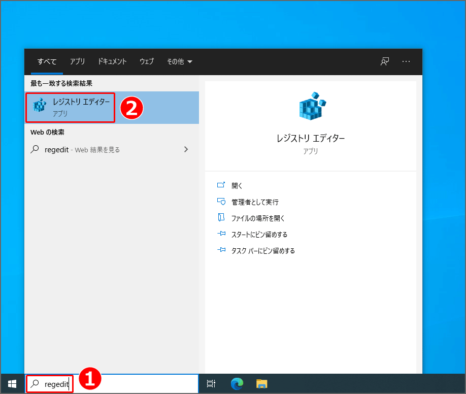466x394 pixels.
Task: Open the Windows Start menu
Action: click(12, 384)
